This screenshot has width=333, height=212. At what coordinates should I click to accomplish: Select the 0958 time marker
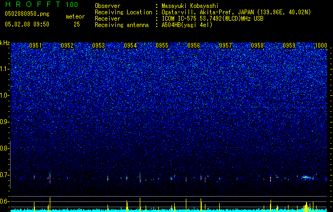click(257, 46)
